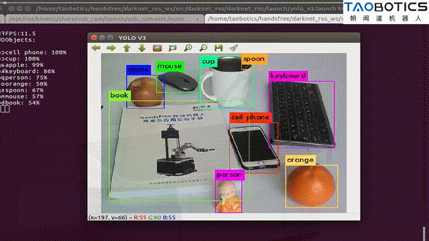The height and width of the screenshot is (241, 429).
Task: Minimize the YOLO V3 window
Action: pos(102,37)
